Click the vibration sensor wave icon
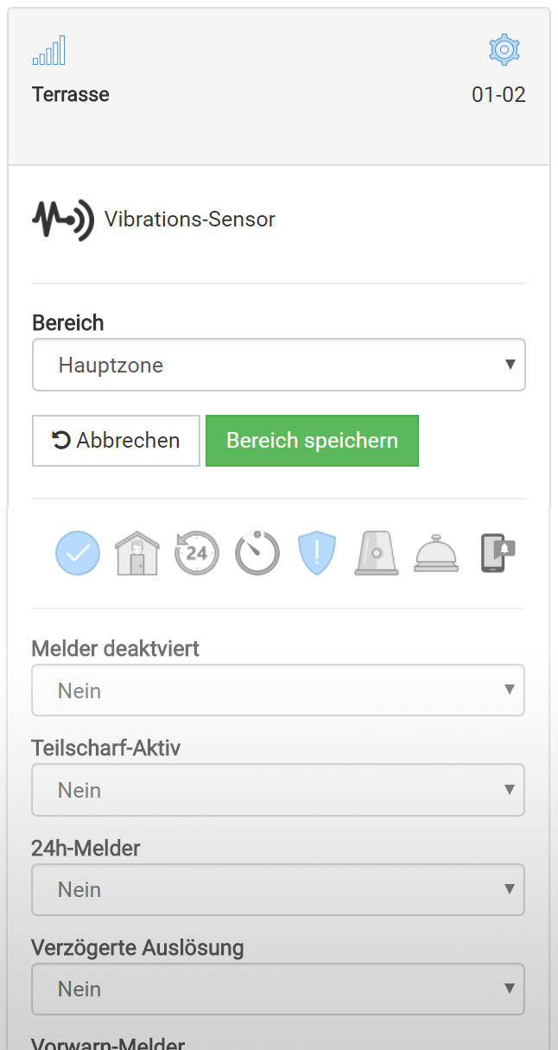This screenshot has height=1050, width=558. tap(62, 220)
